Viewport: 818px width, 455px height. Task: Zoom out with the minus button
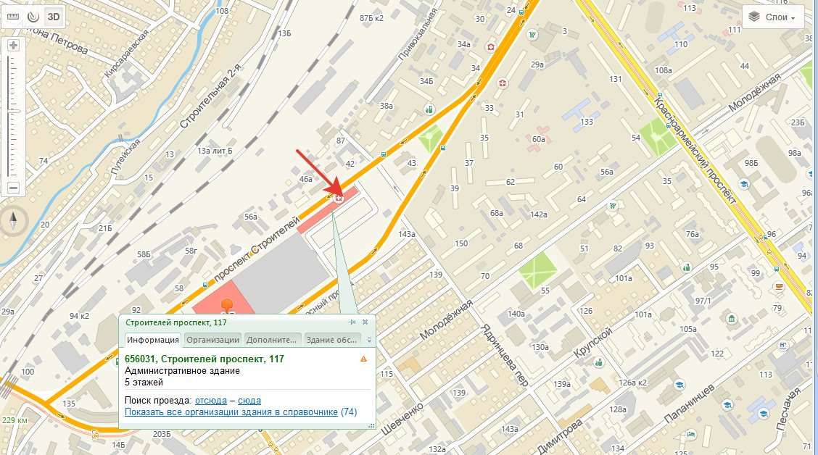(x=14, y=188)
